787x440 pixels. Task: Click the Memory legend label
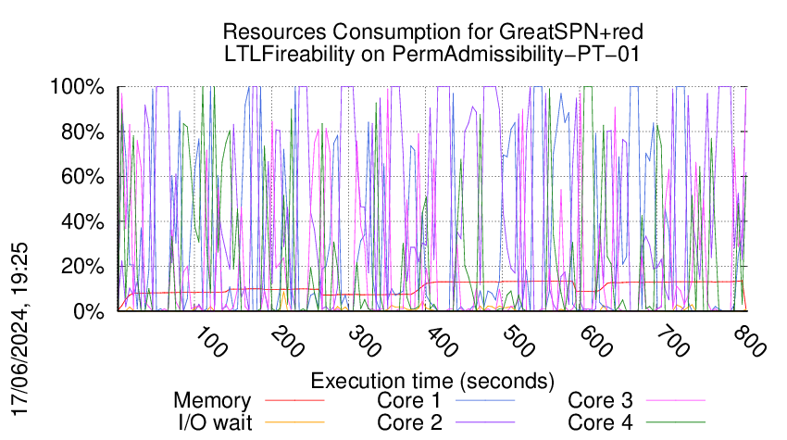pyautogui.click(x=212, y=401)
